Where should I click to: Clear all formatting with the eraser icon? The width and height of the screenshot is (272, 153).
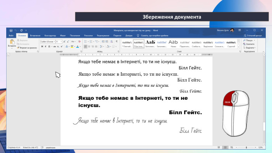click(x=79, y=42)
